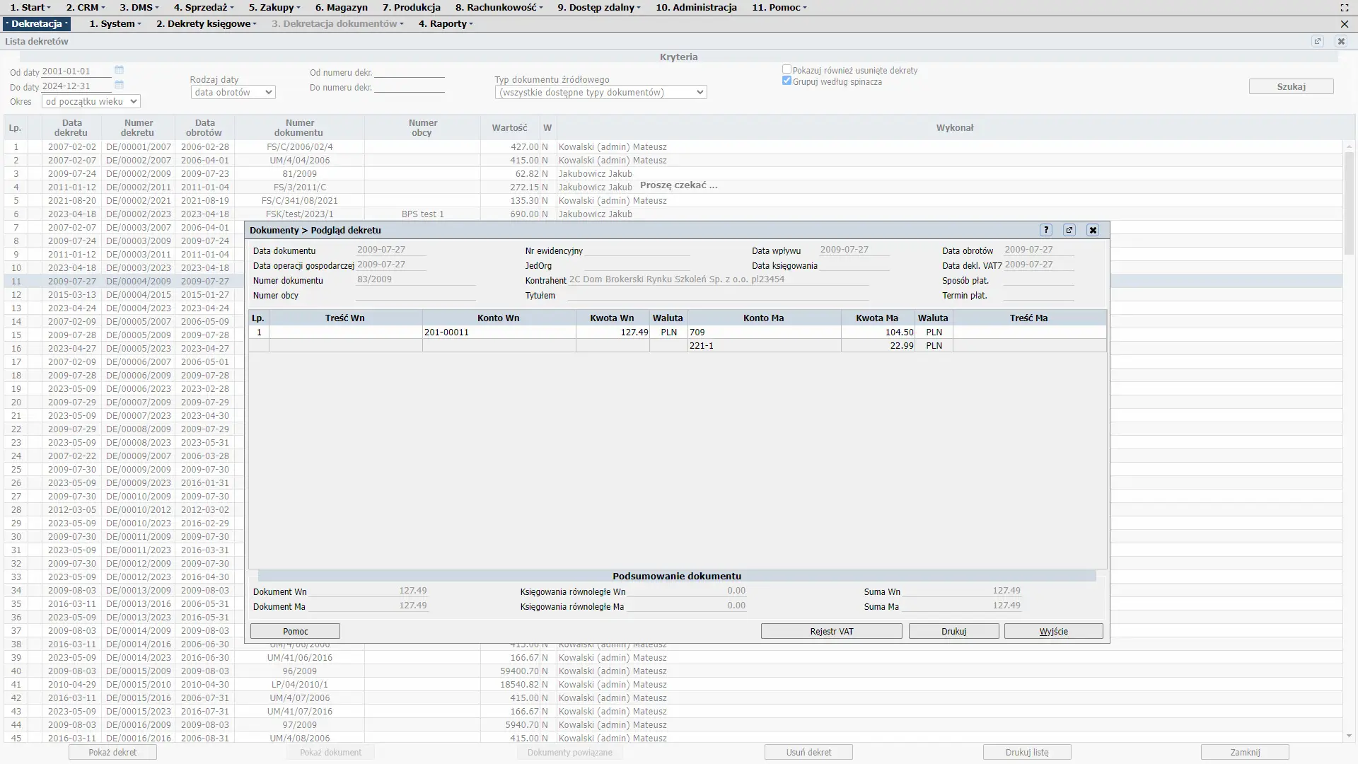Click the list's vertical scrollbar thumb
This screenshot has width=1358, height=764.
pyautogui.click(x=1349, y=202)
